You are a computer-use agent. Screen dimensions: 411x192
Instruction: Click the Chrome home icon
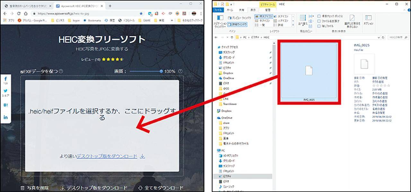tap(26, 14)
